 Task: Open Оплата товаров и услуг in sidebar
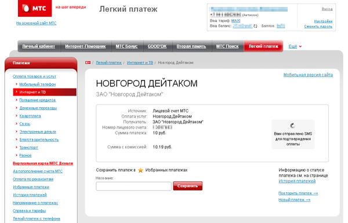click(34, 76)
